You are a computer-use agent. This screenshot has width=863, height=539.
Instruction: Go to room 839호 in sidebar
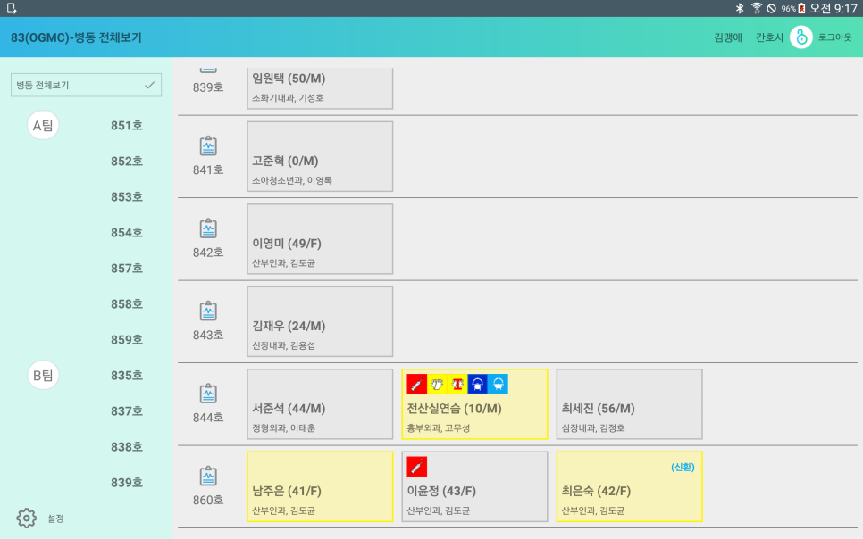click(127, 483)
